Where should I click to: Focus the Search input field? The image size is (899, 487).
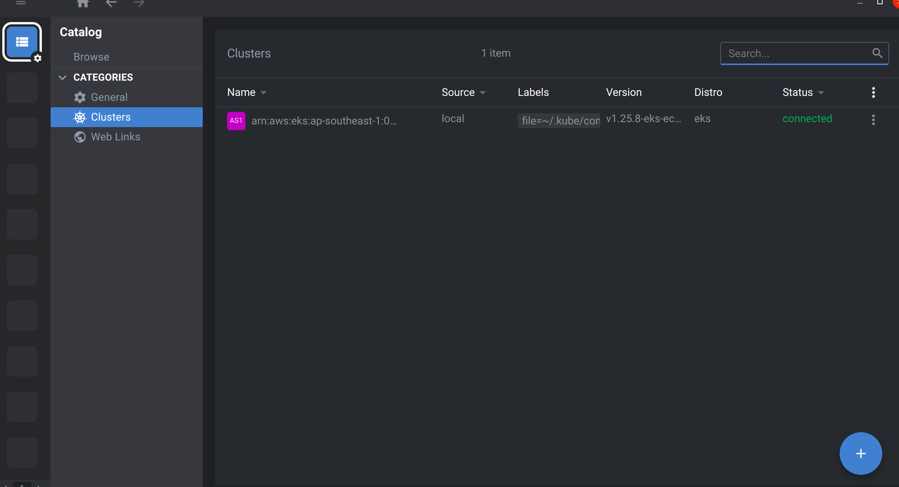coord(797,54)
